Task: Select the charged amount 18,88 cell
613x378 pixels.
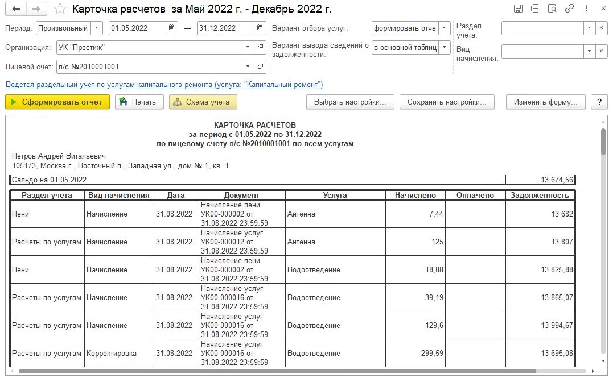Action: (415, 270)
